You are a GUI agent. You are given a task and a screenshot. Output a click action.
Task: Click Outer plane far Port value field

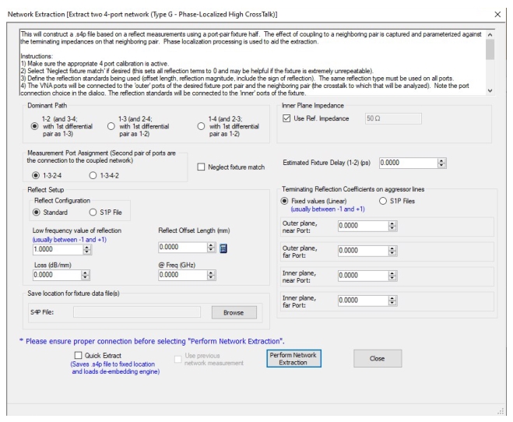point(364,251)
